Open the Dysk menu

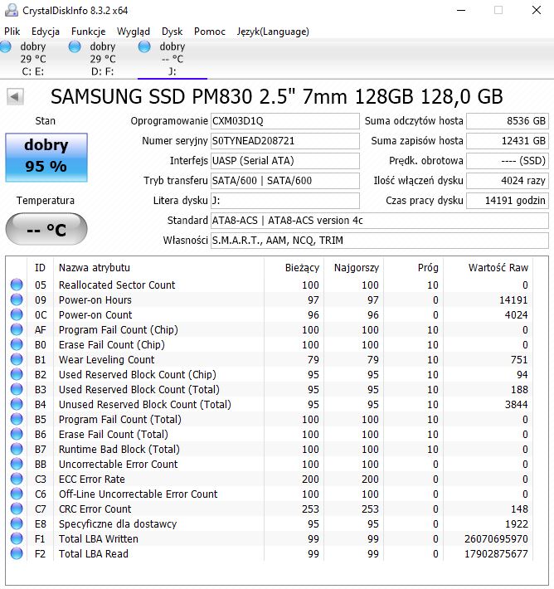172,32
